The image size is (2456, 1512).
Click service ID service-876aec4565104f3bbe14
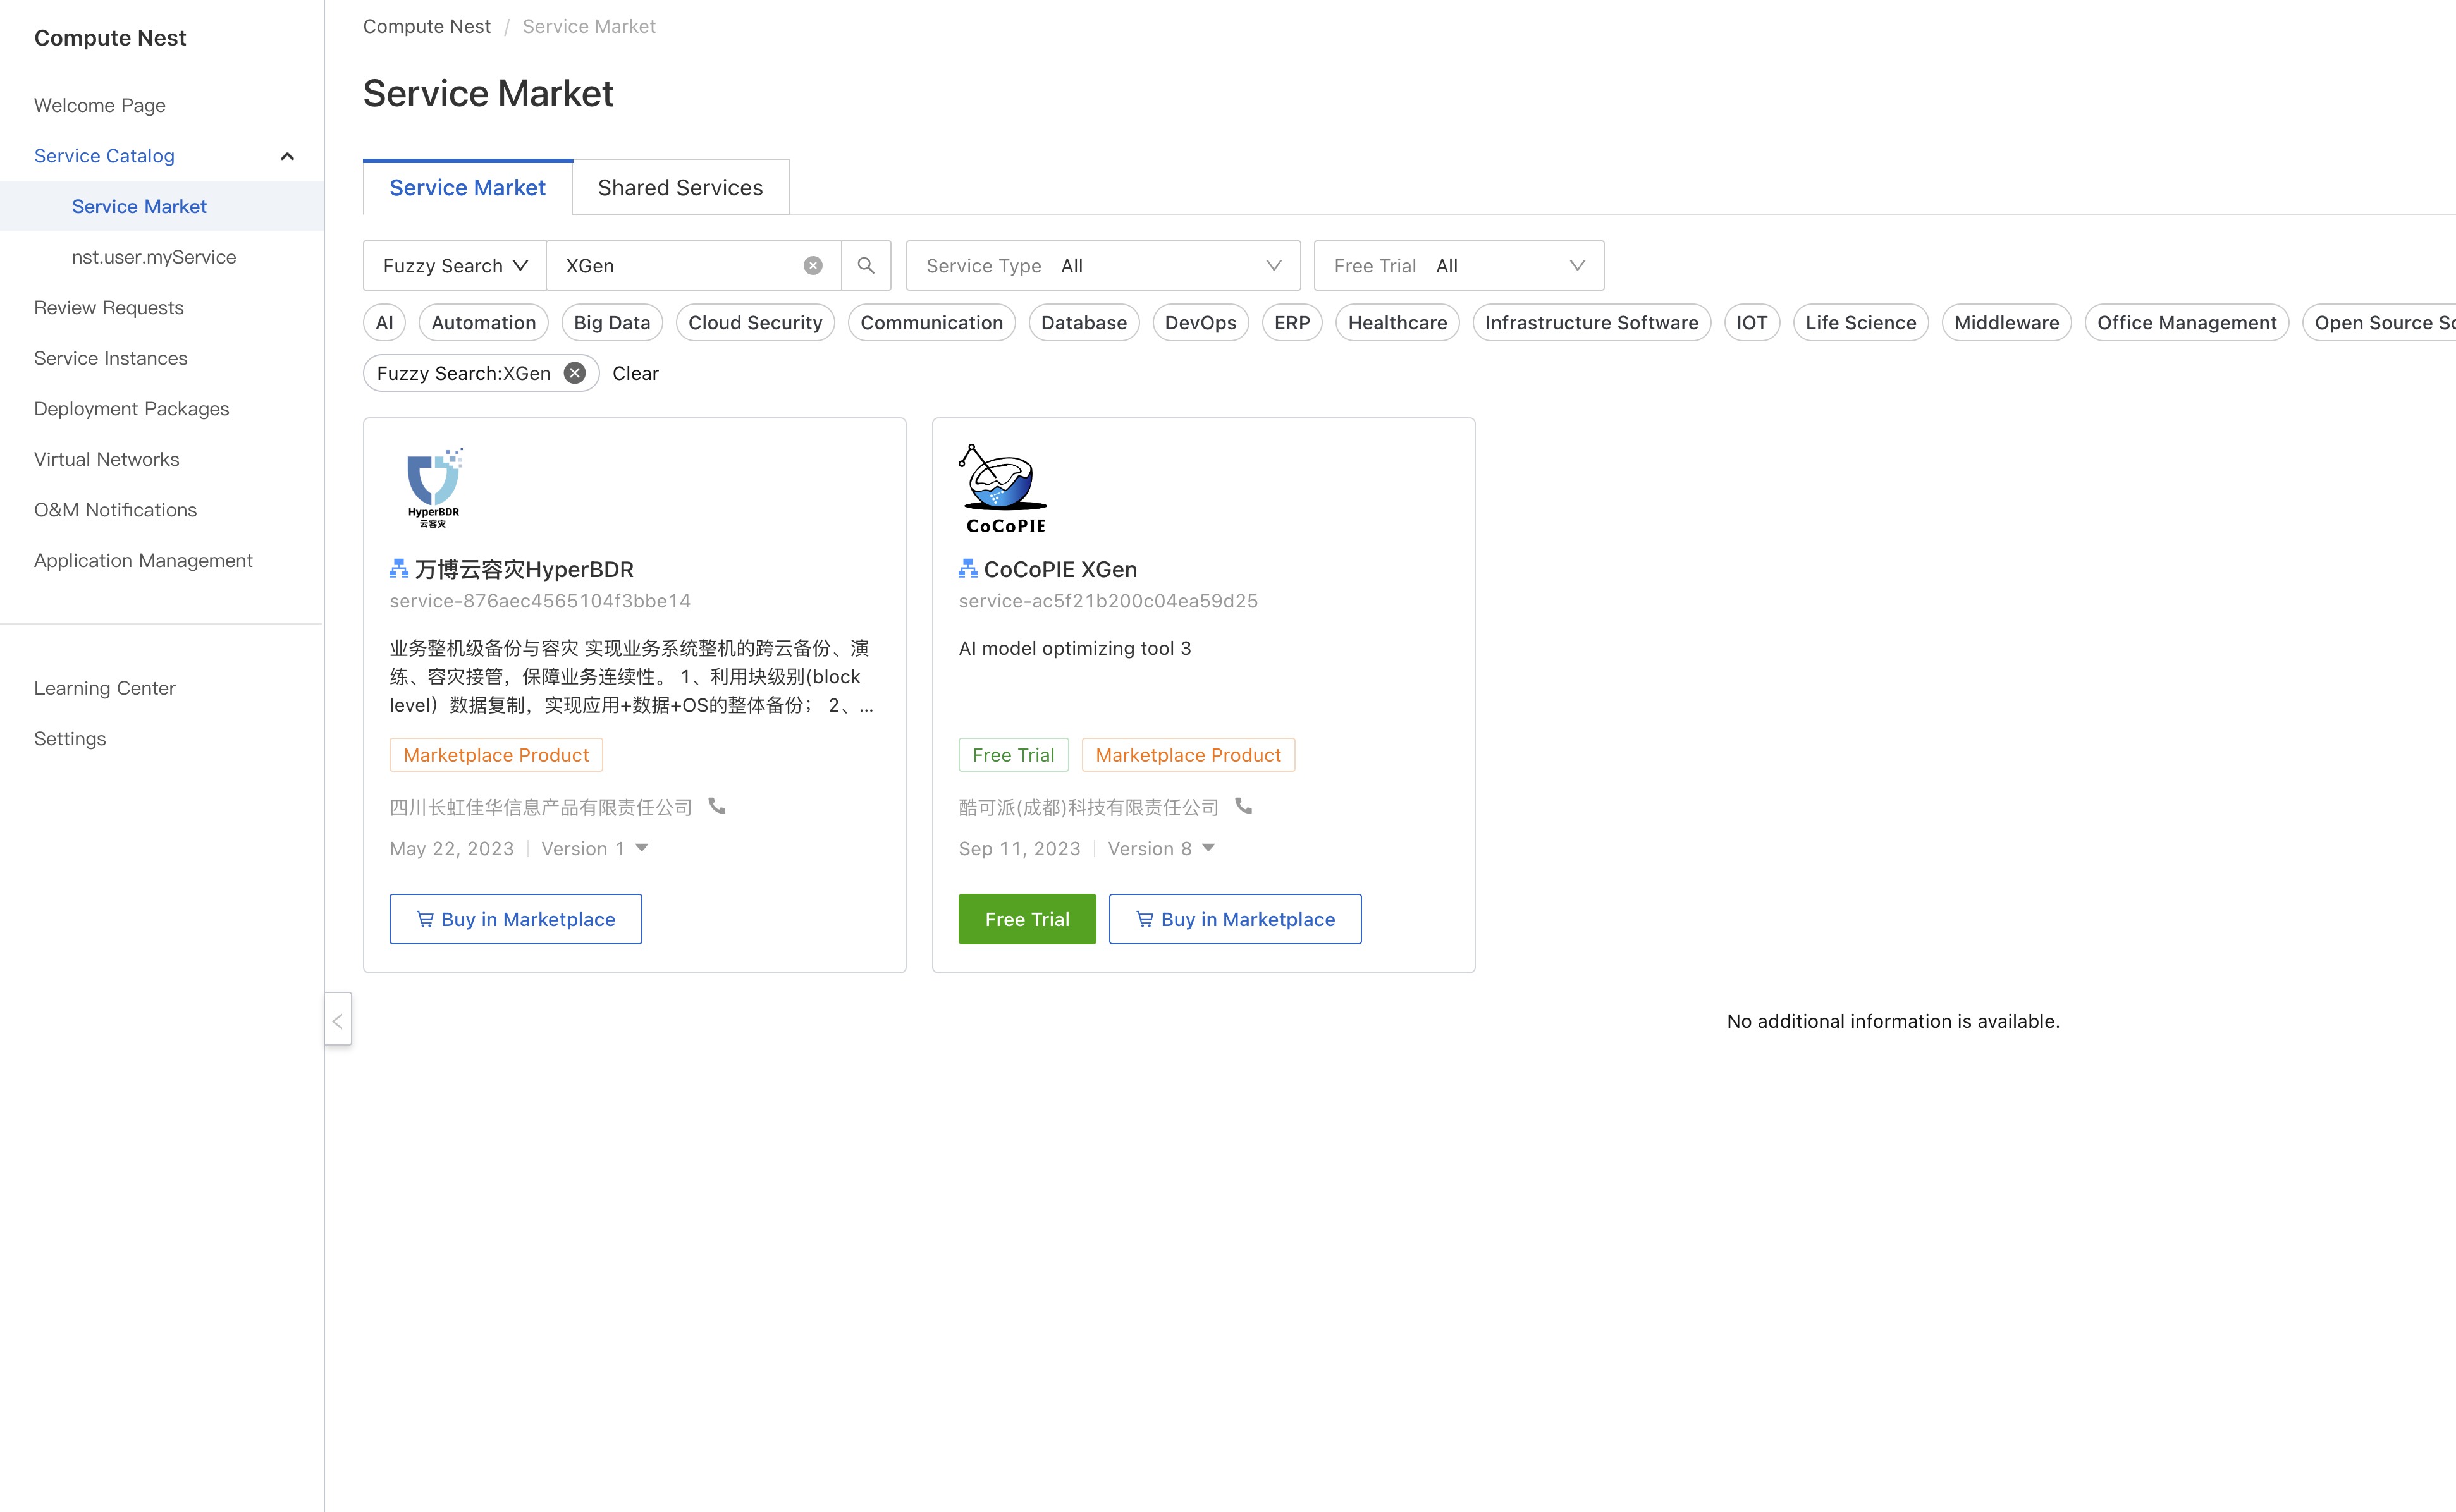point(540,601)
